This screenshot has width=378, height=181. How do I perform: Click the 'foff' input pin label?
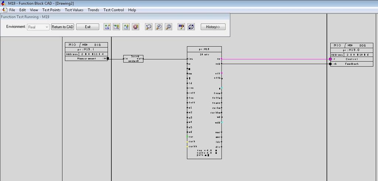pos(192,103)
